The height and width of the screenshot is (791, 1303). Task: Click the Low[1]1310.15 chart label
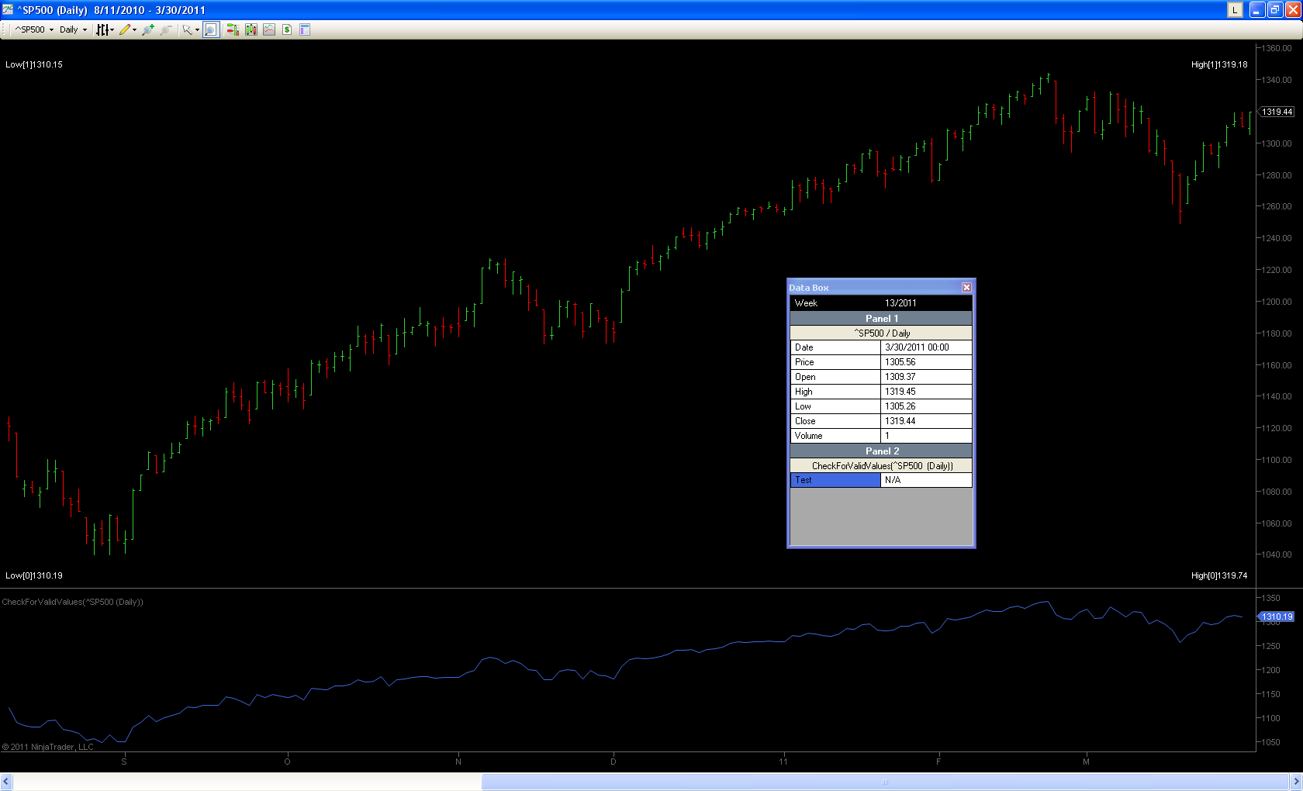tap(34, 64)
